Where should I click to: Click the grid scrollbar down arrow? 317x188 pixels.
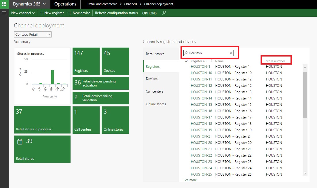[305, 173]
